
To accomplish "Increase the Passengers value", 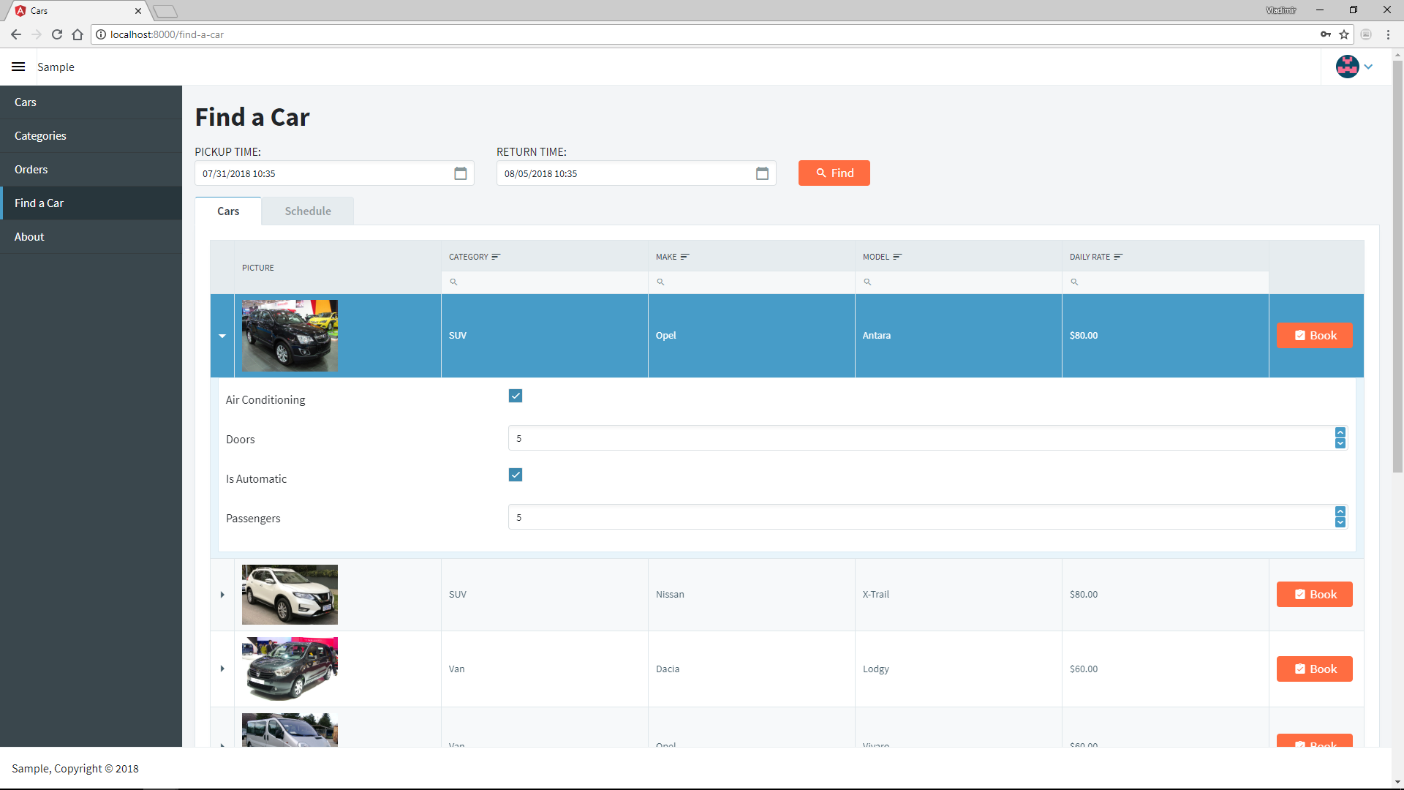I will point(1340,512).
